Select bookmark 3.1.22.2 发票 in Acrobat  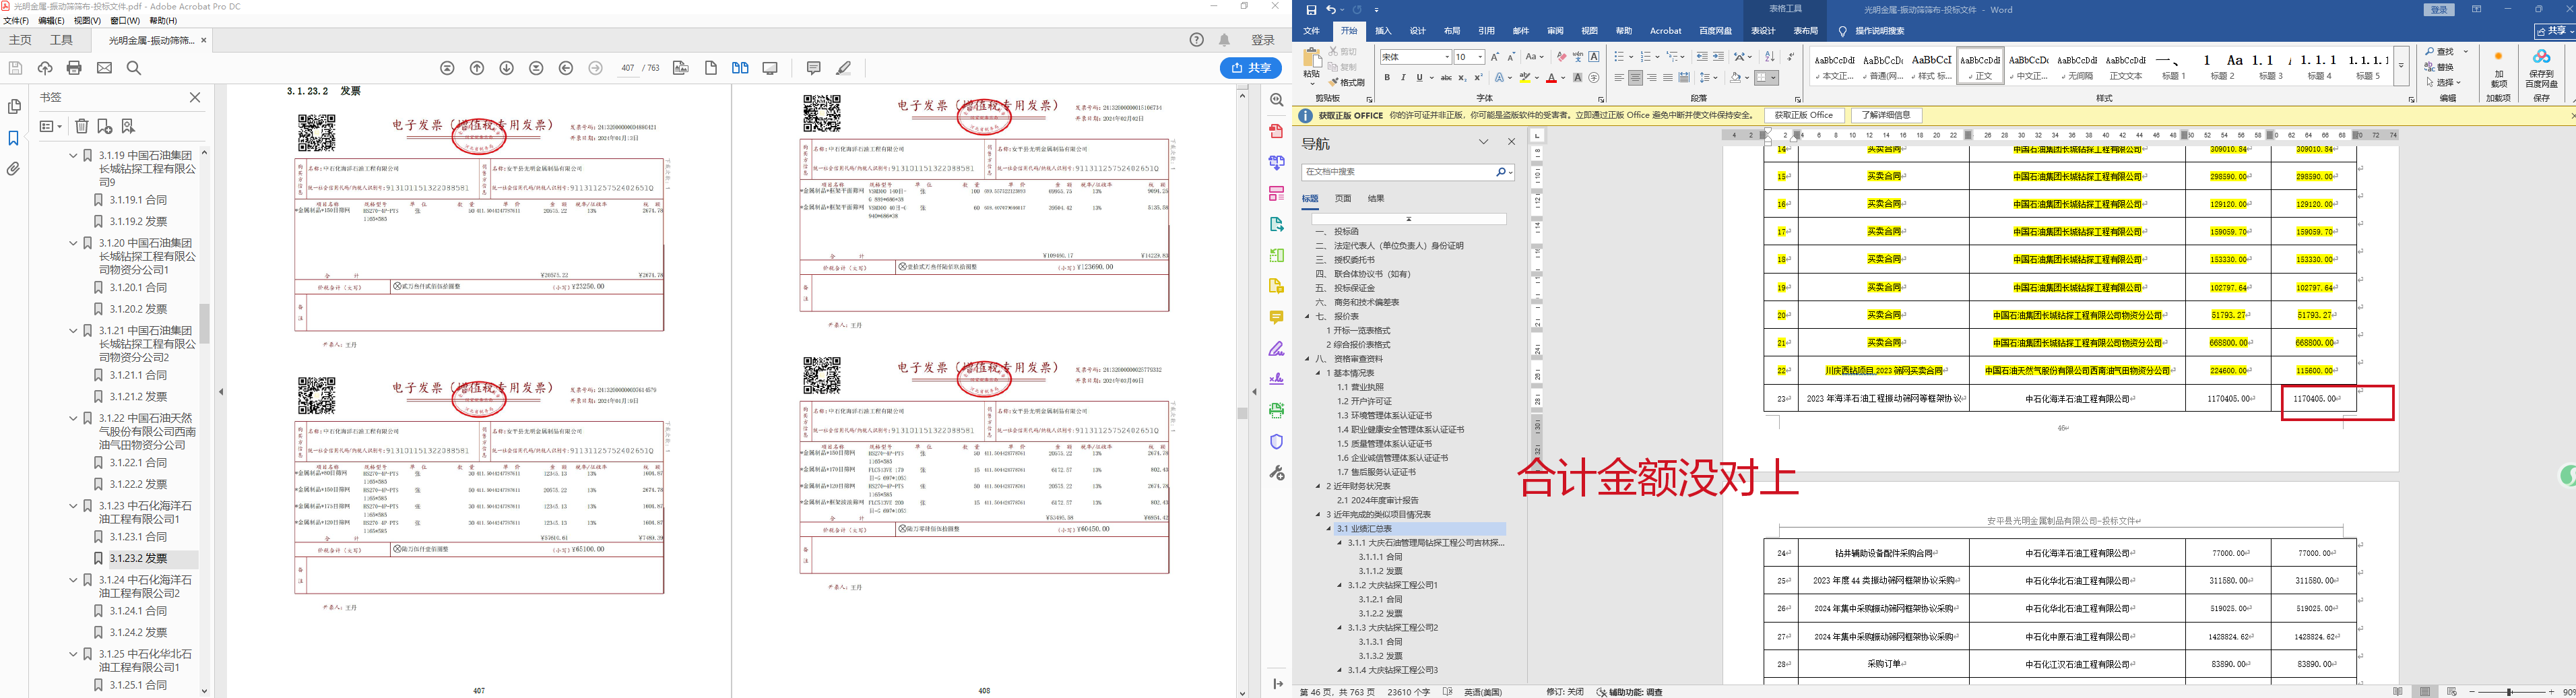click(138, 484)
